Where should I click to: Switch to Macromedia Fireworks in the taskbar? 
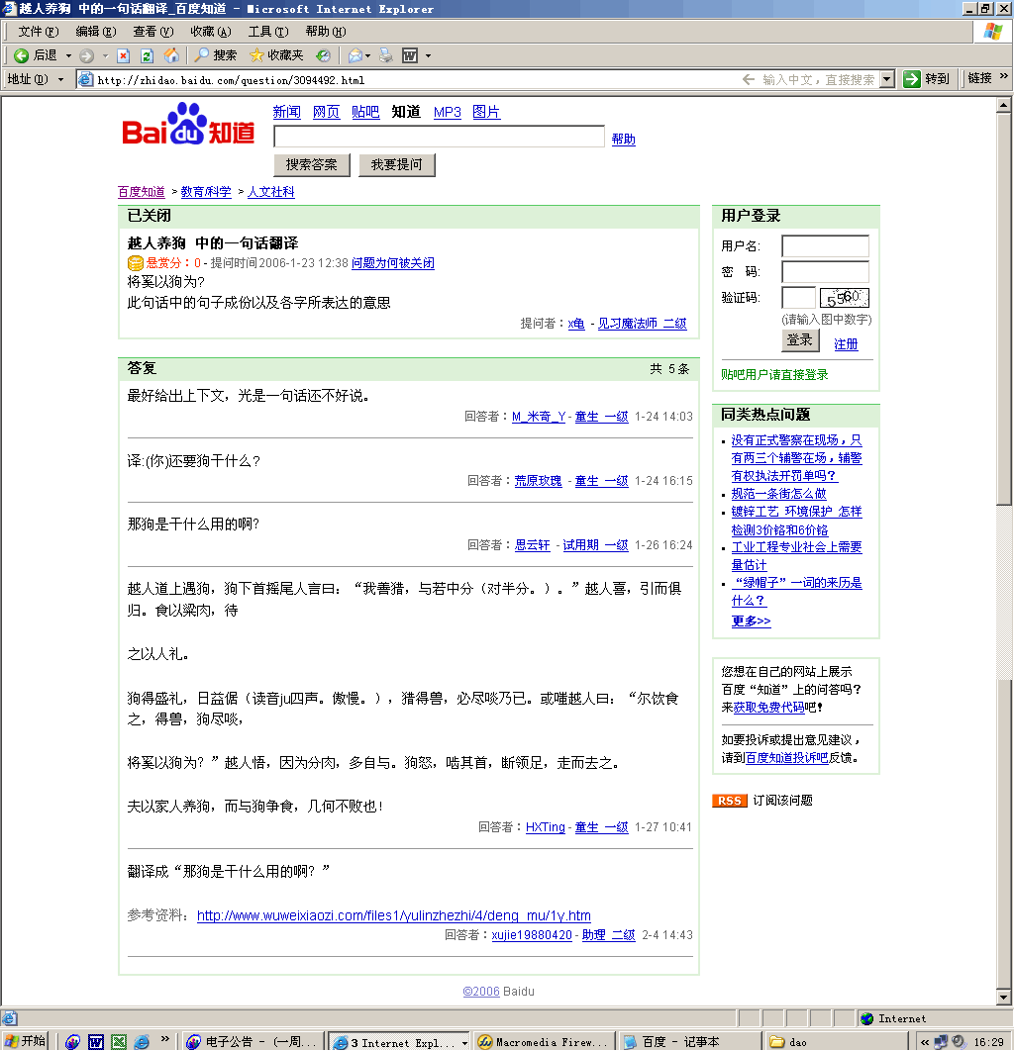[543, 1042]
